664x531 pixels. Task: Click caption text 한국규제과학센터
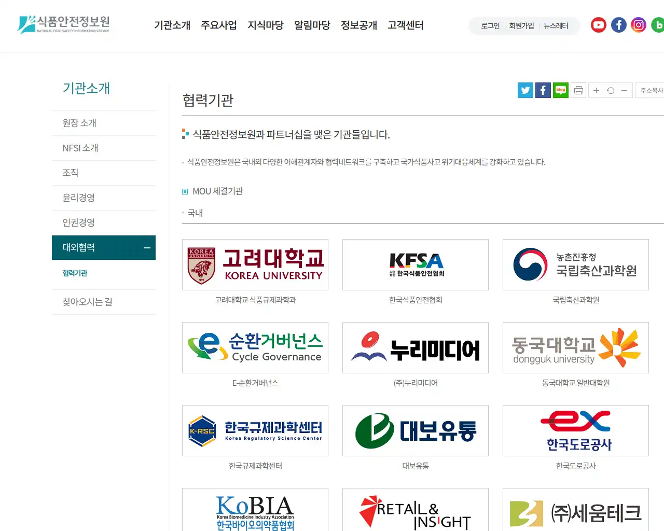tap(255, 466)
